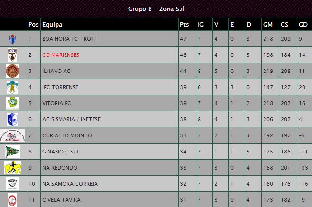Select the IFC Torrense tower crest

tap(12, 87)
